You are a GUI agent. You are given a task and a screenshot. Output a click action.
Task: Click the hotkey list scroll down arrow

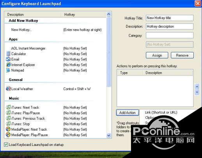pyautogui.click(x=109, y=135)
